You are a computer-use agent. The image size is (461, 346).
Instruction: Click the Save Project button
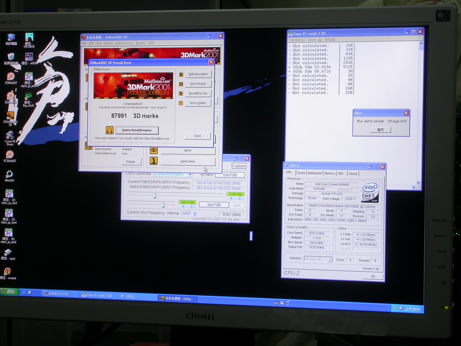pyautogui.click(x=198, y=84)
